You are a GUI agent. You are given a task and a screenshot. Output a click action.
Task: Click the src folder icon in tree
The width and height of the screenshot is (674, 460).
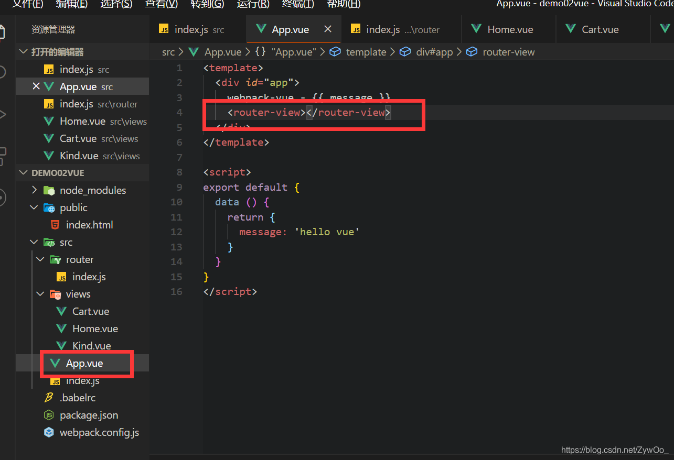[x=49, y=242]
